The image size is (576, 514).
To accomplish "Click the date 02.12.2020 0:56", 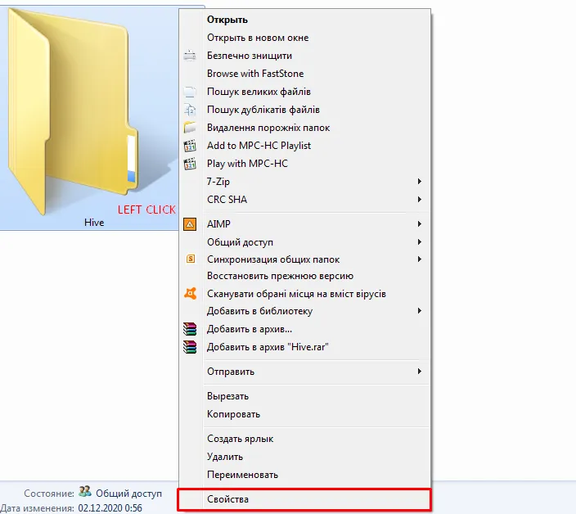I will tap(110, 508).
